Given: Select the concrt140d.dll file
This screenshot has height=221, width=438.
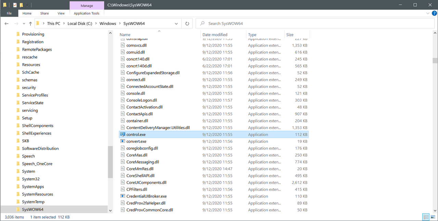Looking at the screenshot, I should (139, 66).
